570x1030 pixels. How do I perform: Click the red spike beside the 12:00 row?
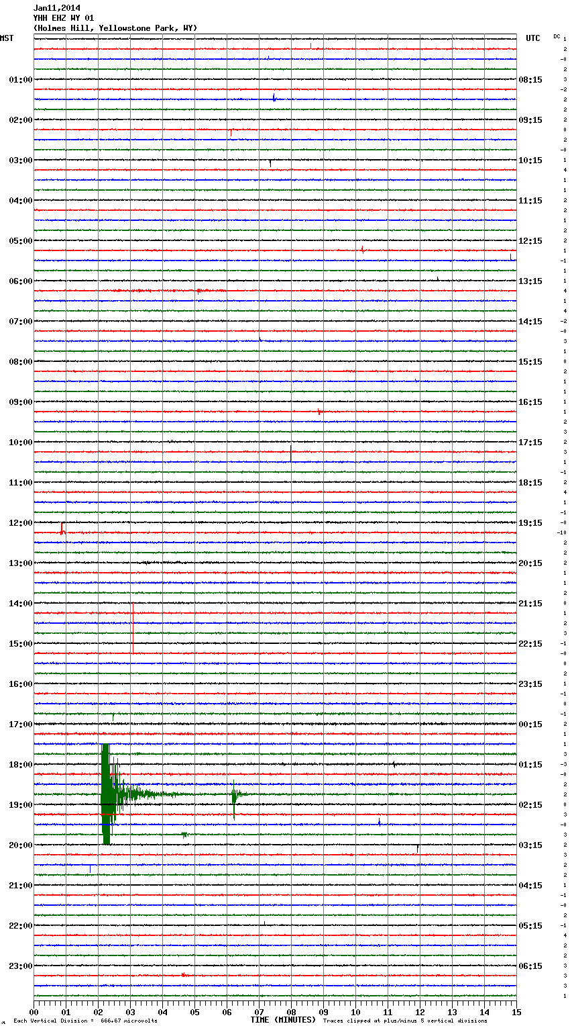coord(62,528)
